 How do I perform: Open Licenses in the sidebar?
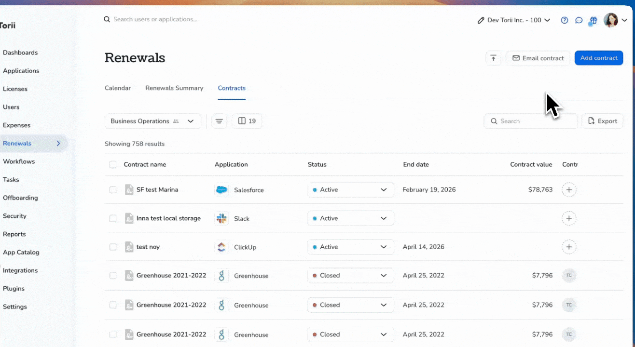coord(15,89)
